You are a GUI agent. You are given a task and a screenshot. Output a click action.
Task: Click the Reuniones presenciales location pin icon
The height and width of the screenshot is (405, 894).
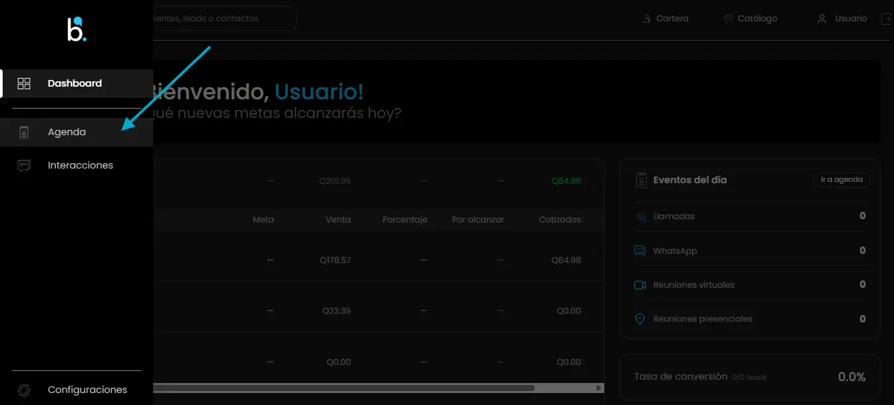640,319
